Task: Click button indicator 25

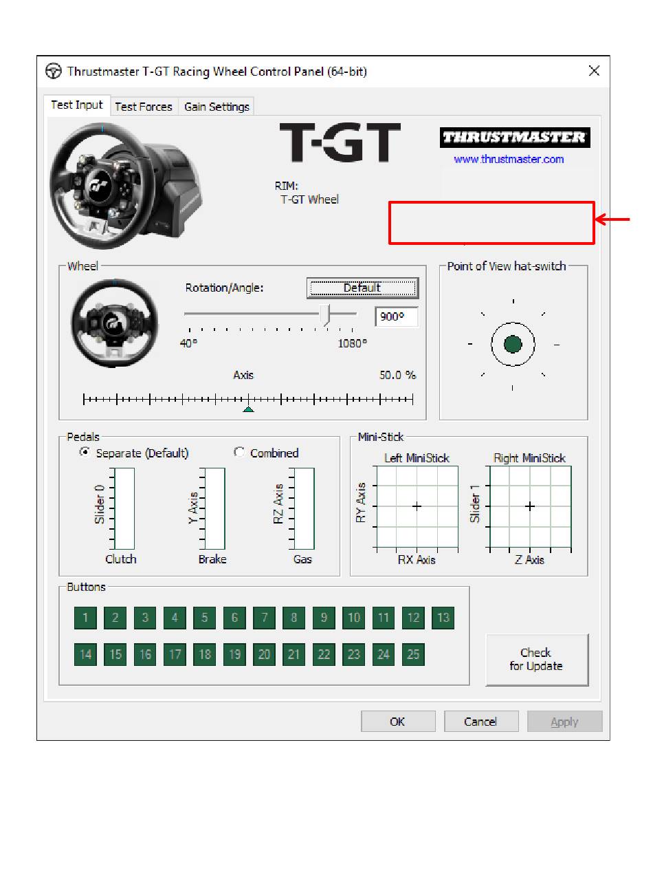Action: pos(413,654)
